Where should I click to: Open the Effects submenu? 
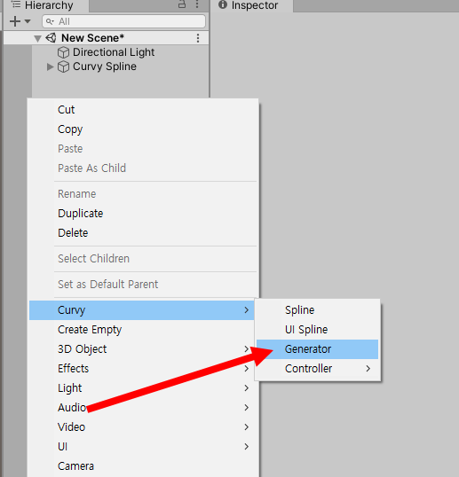point(142,369)
